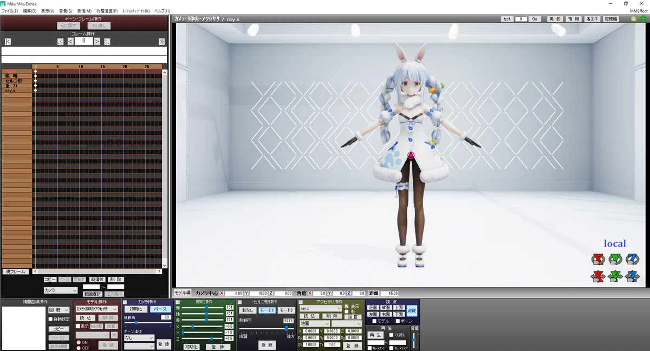The height and width of the screenshot is (351, 650).
Task: Toggle 影 checkbox in アクセサリ操作 panel
Action: (347, 311)
